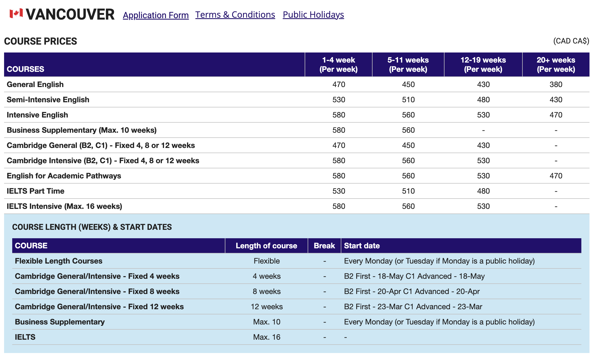
Task: Click the Length of course header
Action: coord(266,246)
